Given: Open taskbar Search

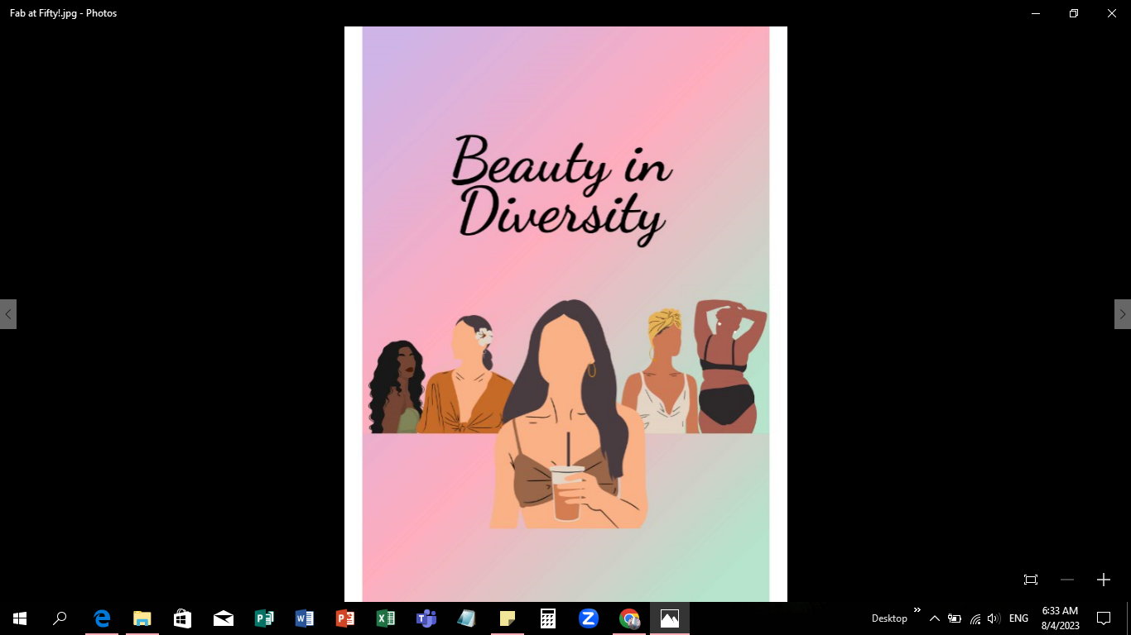Looking at the screenshot, I should (x=60, y=618).
